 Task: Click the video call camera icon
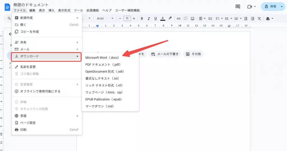point(250,7)
